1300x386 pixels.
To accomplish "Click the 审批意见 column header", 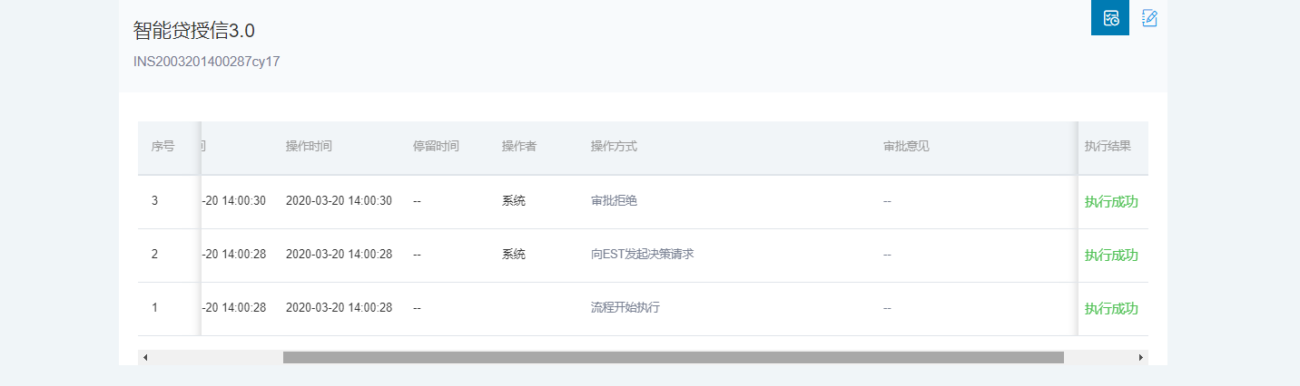I will point(906,147).
